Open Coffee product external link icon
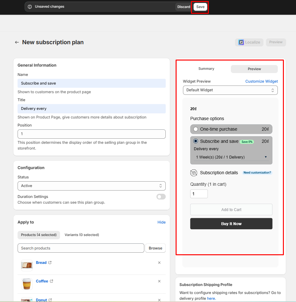The width and height of the screenshot is (296, 302). point(51,281)
